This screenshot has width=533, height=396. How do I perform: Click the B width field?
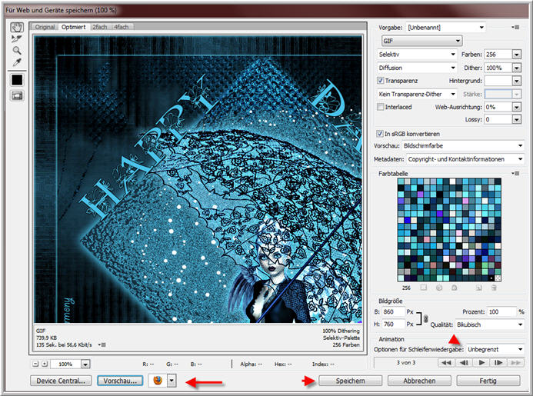click(393, 311)
